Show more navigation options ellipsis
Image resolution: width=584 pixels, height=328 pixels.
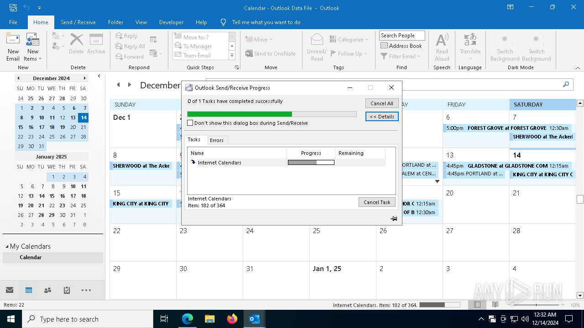coord(86,290)
